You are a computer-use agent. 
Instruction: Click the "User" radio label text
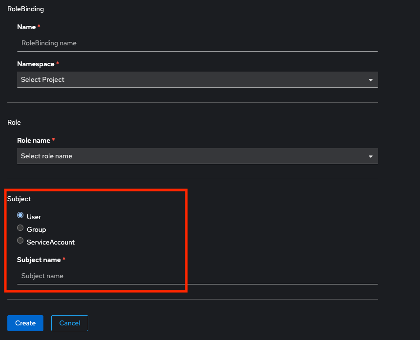(x=34, y=217)
